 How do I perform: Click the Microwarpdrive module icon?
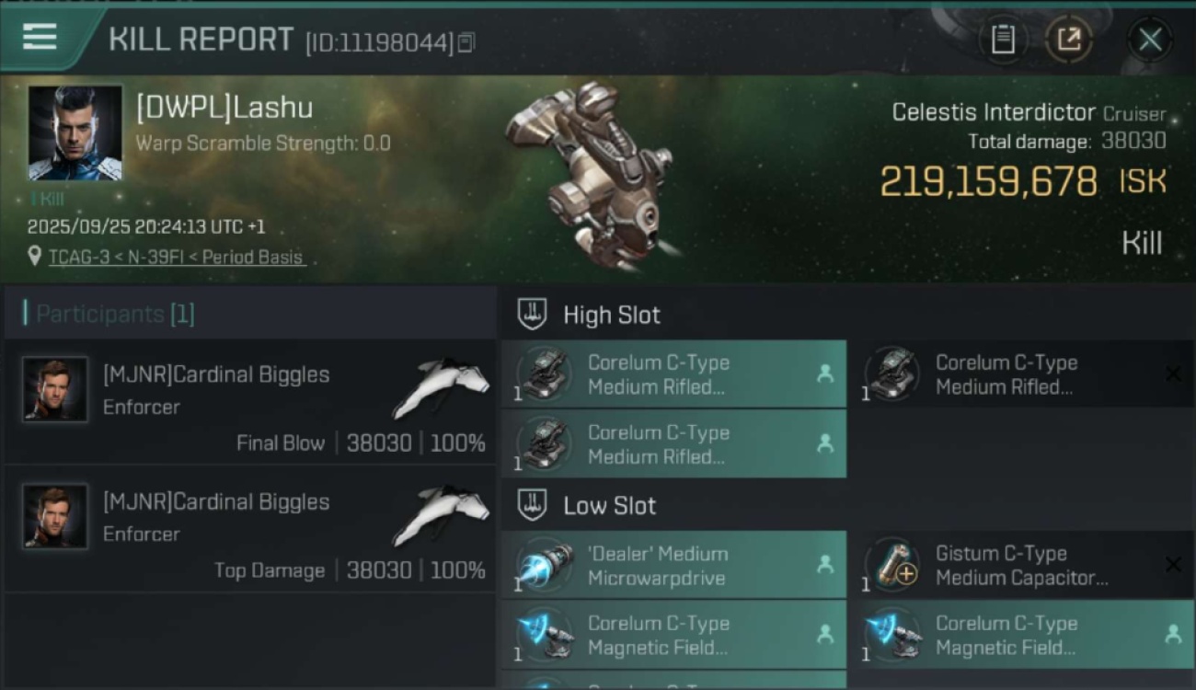click(x=545, y=565)
